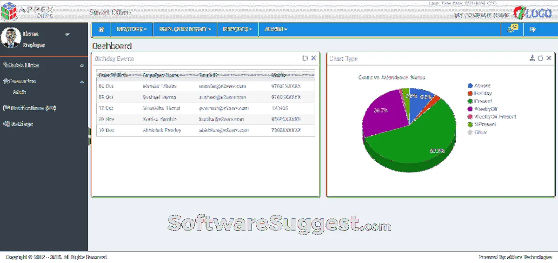Image resolution: width=558 pixels, height=263 pixels.
Task: Click the Count vs Attendance Status title
Action: click(392, 78)
